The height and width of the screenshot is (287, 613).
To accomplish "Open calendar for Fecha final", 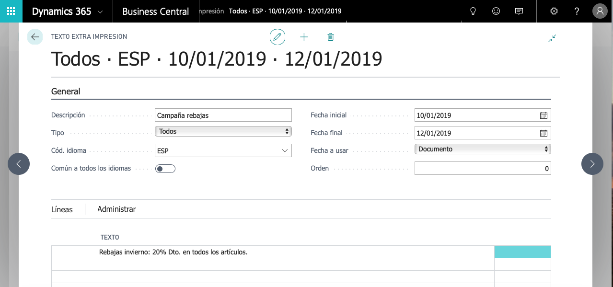I will click(x=544, y=133).
